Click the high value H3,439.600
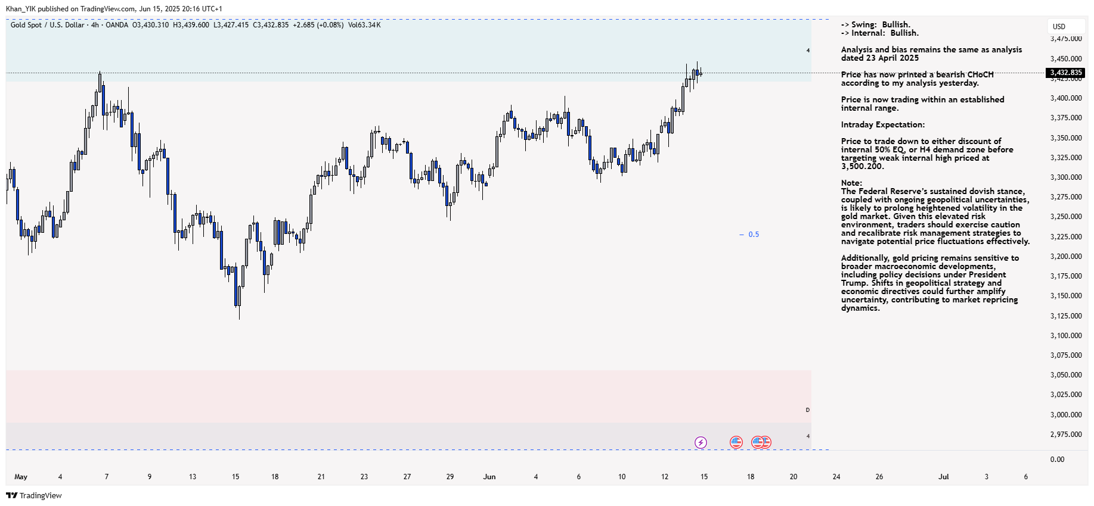The width and height of the screenshot is (1094, 506). [x=191, y=25]
